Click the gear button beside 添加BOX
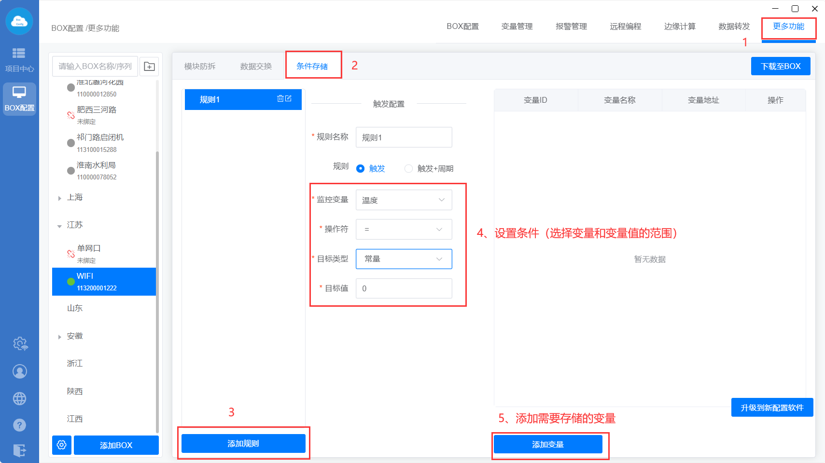This screenshot has width=825, height=463. 62,445
